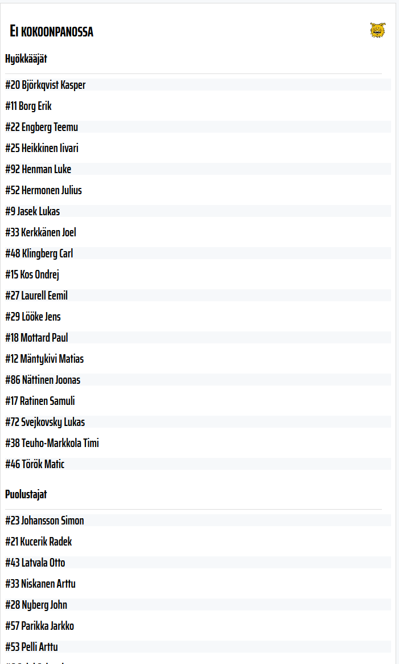Image resolution: width=399 pixels, height=664 pixels.
Task: Select #33 Kerkkänen Joel row
Action: (x=40, y=232)
